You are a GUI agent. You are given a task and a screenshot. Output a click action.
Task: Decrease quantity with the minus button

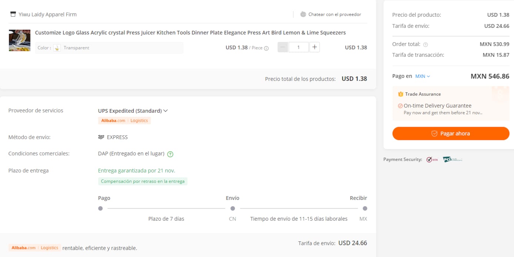[x=283, y=47]
